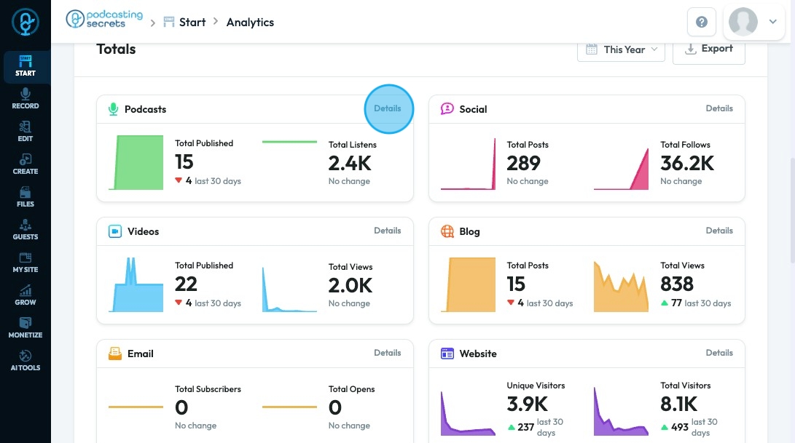
Task: Open the Guests section
Action: [x=26, y=230]
